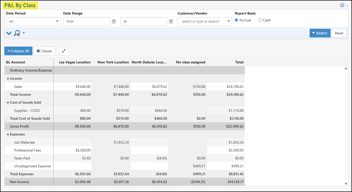This screenshot has width=352, height=192.
Task: Click Total Cost of Goods Sold label
Action: (30, 118)
